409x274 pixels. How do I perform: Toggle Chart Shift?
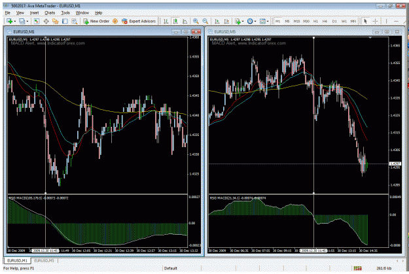[226, 21]
